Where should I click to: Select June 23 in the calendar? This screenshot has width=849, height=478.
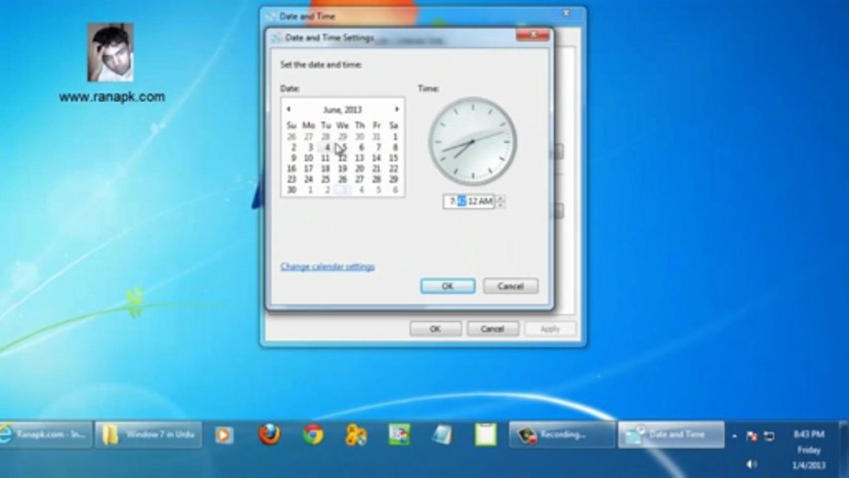291,179
